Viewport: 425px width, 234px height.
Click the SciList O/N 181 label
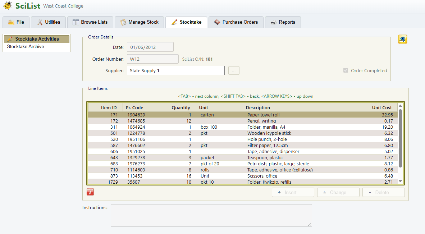[x=197, y=59]
